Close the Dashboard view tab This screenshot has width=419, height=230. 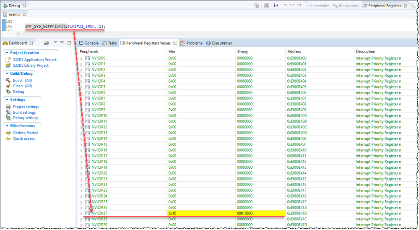click(x=31, y=43)
